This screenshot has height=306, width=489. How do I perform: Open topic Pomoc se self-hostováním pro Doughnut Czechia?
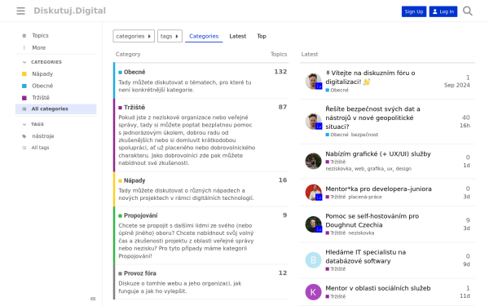click(x=372, y=220)
